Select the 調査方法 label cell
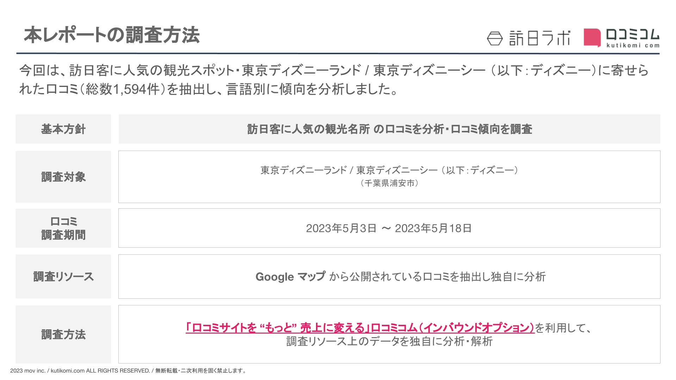This screenshot has height=380, width=676. pos(63,334)
